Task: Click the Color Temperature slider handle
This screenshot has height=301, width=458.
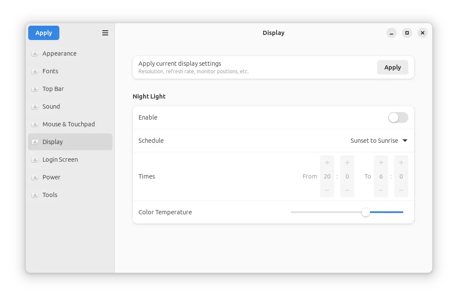Action: (366, 212)
